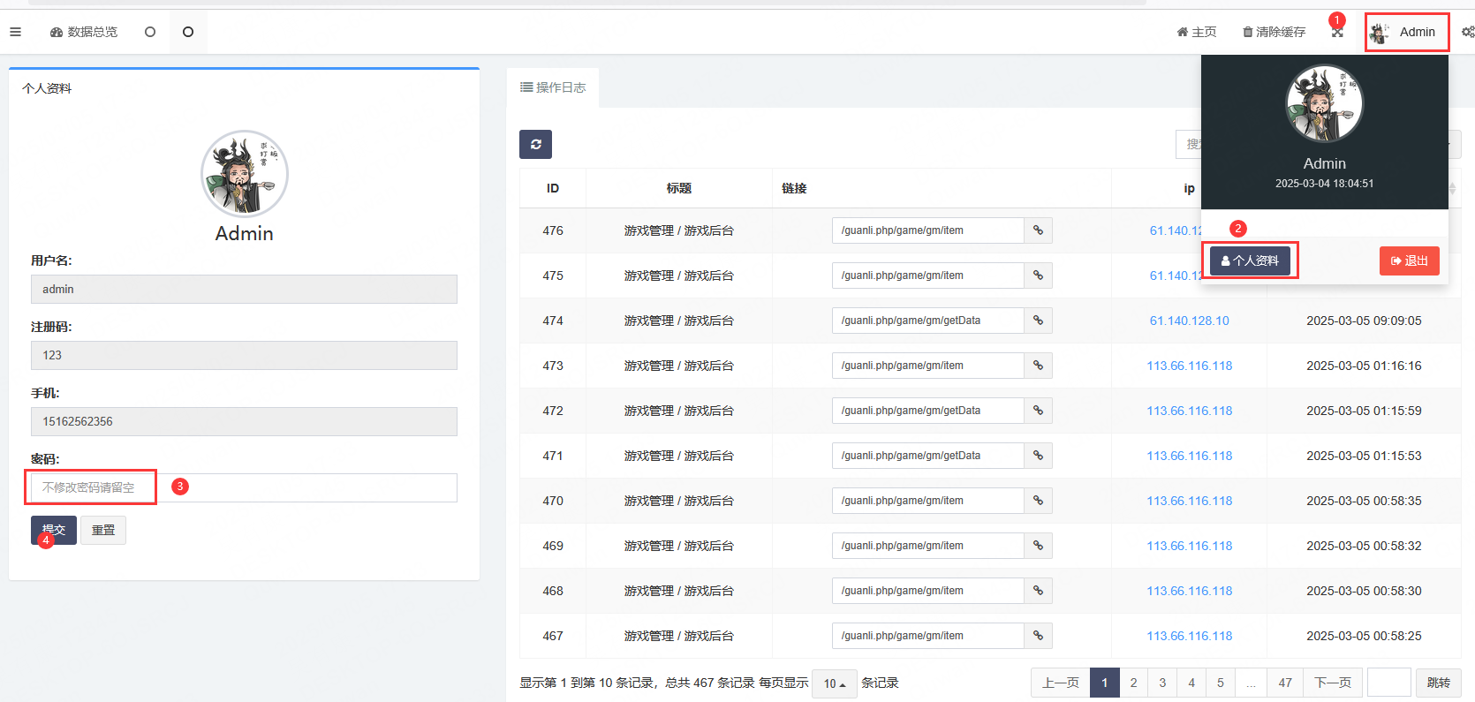Click the link icon for log row 475
This screenshot has width=1475, height=702.
(x=1038, y=276)
